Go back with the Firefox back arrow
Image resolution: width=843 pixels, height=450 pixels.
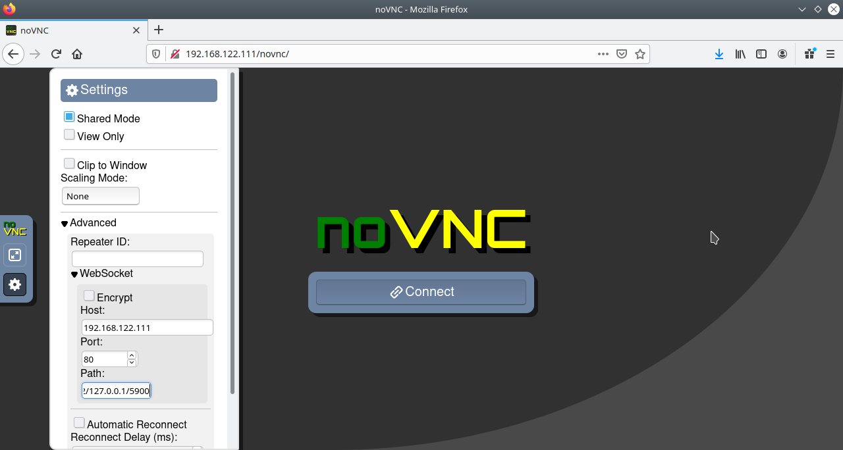13,54
